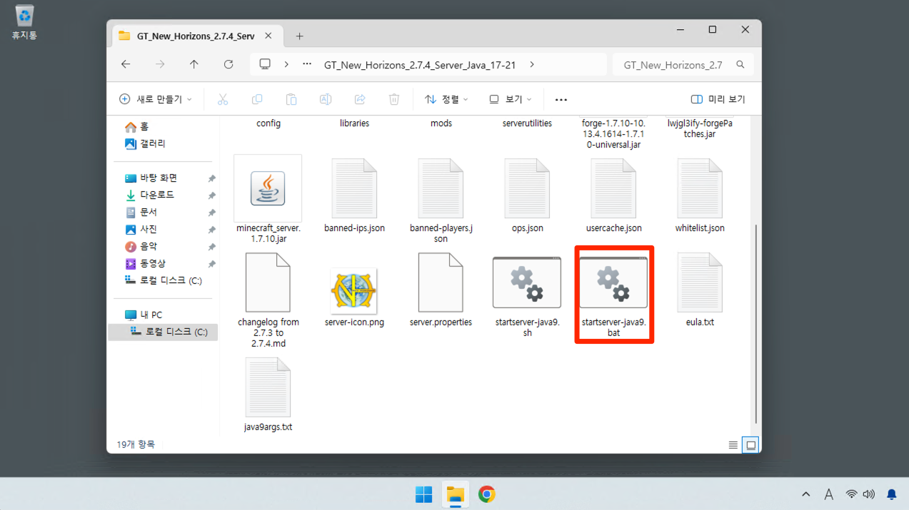Show hidden tray icons chevron
Viewport: 909px width, 510px height.
806,494
